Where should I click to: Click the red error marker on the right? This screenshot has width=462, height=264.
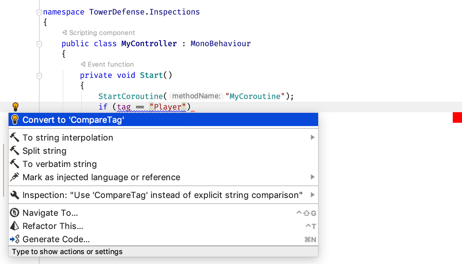tap(457, 117)
